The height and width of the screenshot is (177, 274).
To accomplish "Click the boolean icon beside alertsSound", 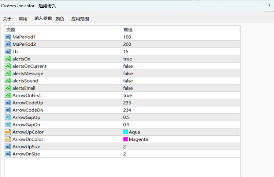I will [8, 81].
